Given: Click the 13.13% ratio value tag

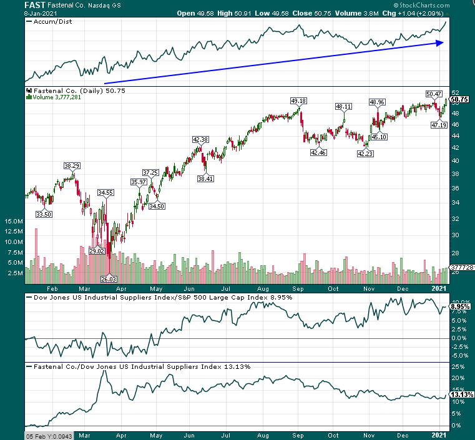Looking at the screenshot, I should coord(462,394).
